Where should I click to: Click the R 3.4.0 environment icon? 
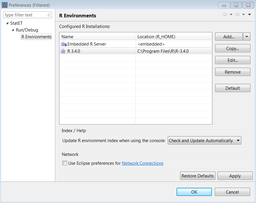coord(63,51)
